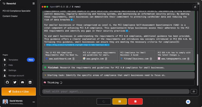This screenshot has width=202, height=107.
Task: Open the Settings page
Action: coord(12,70)
